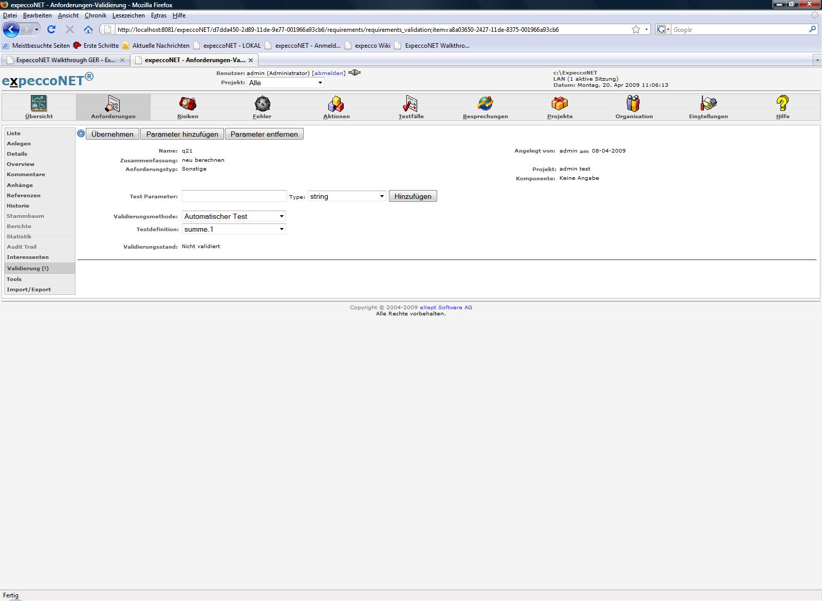
Task: Open the Übersicht chart icon
Action: click(x=39, y=104)
